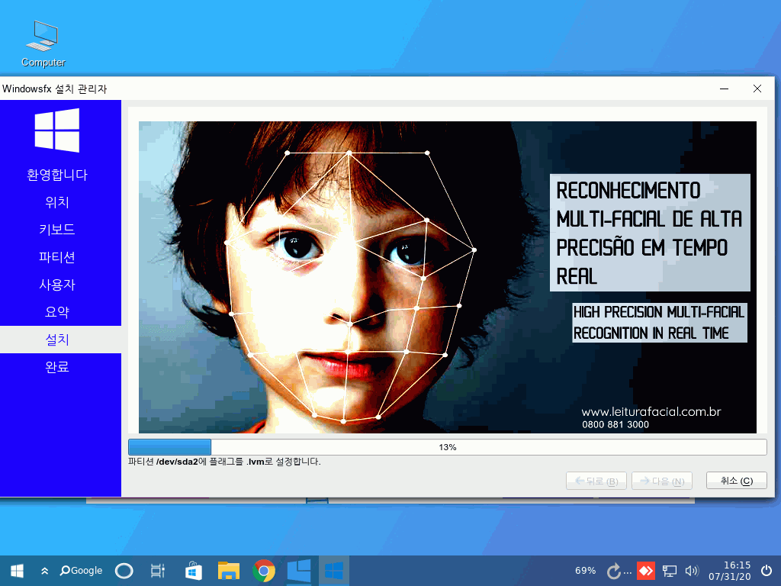This screenshot has height=586, width=781.
Task: Open the Computer desktop icon
Action: coord(43,43)
